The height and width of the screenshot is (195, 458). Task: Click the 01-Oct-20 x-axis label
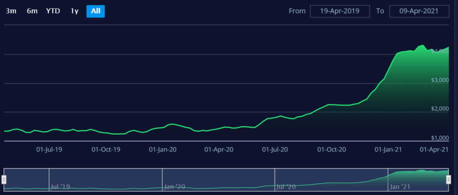pyautogui.click(x=332, y=149)
